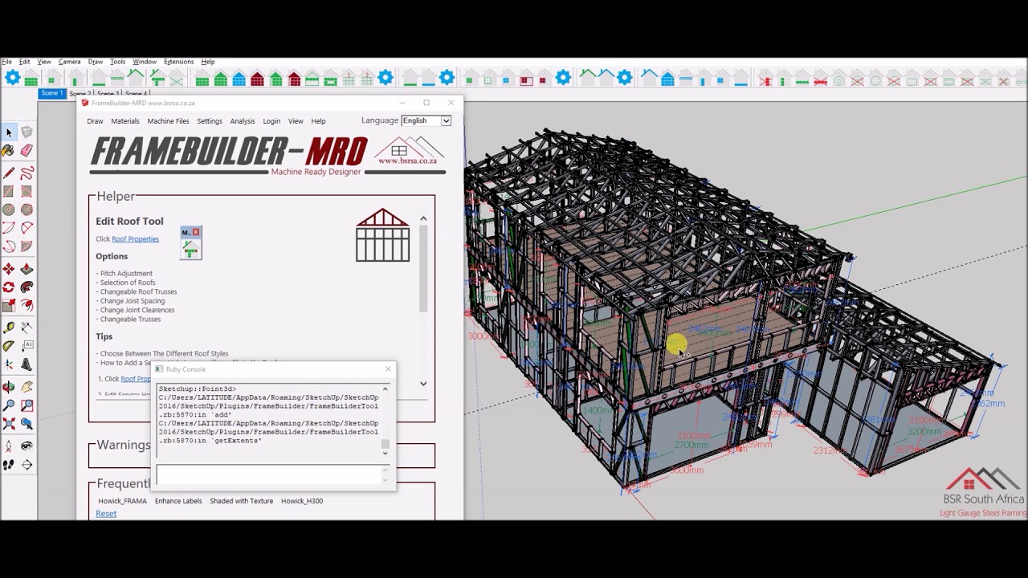The width and height of the screenshot is (1028, 578).
Task: Click Helper panel scroll down arrow
Action: pos(423,384)
